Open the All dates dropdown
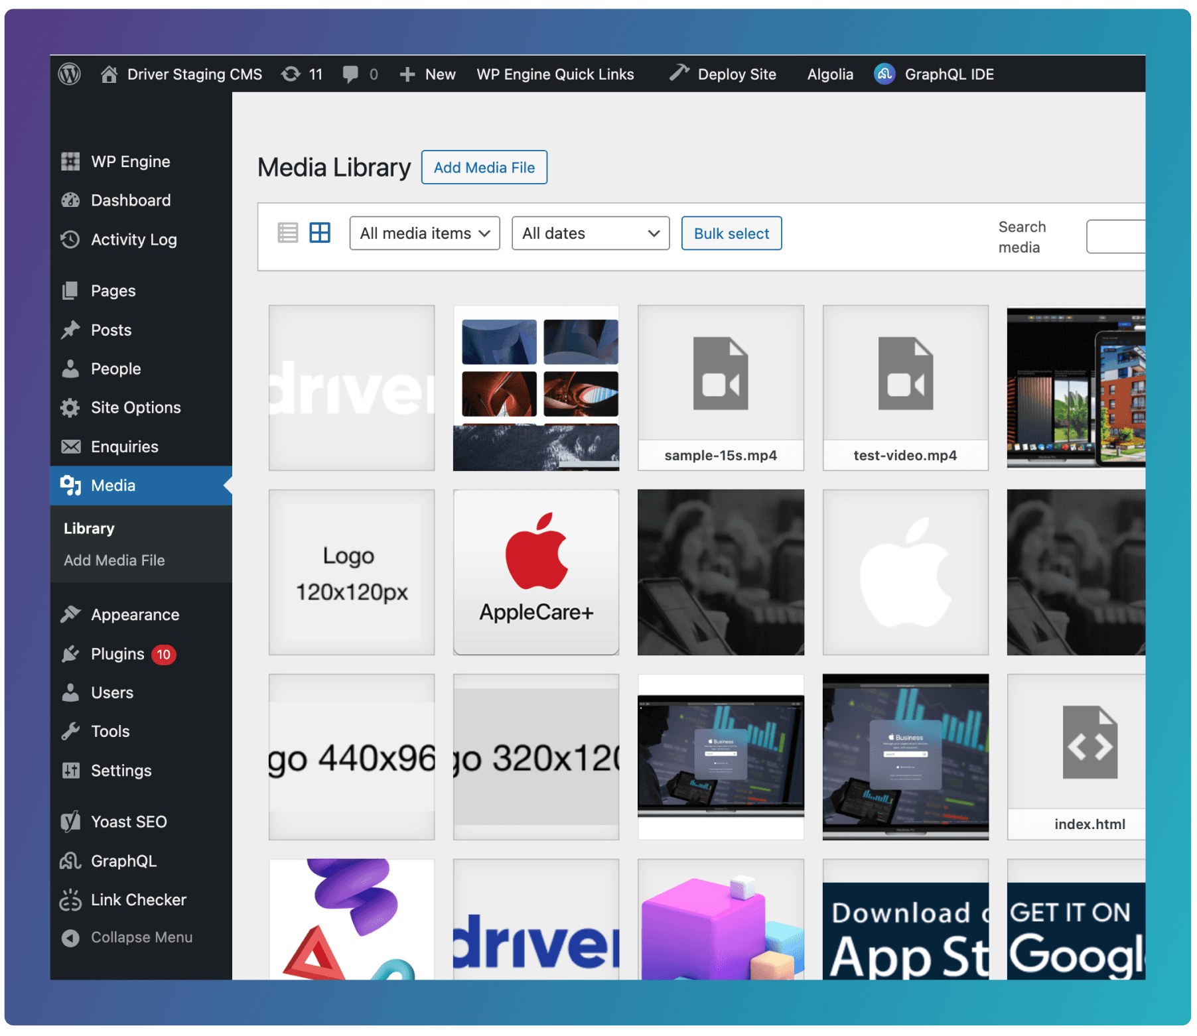Image resolution: width=1197 pixels, height=1036 pixels. (x=591, y=233)
